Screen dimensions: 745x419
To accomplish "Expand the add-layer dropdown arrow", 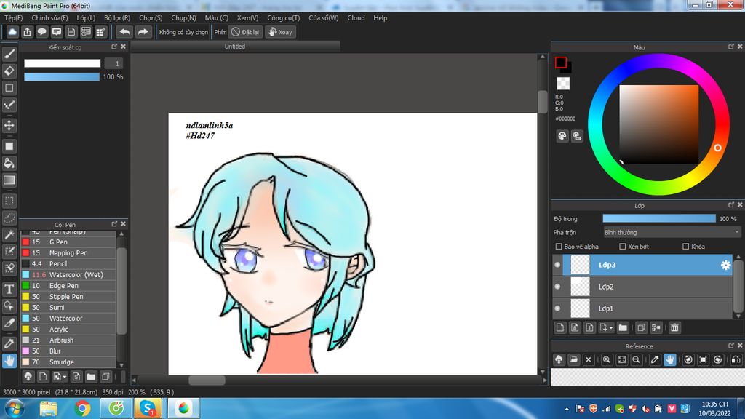I will coord(611,328).
